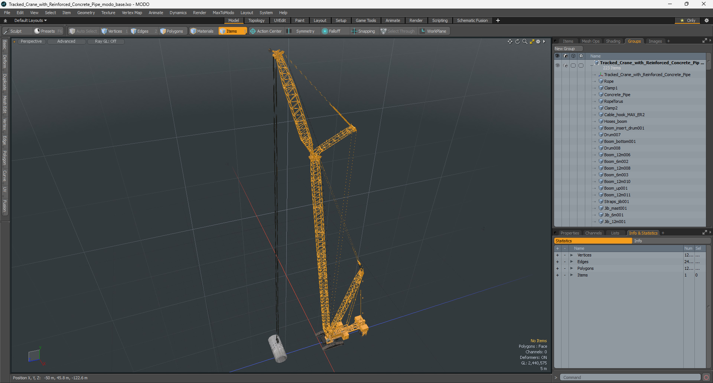Open the Images panel tab
The width and height of the screenshot is (713, 383).
[655, 41]
